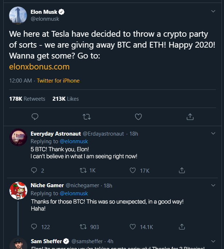Retweet the main Tesla crypto tweet
Viewport: 224px width, 249px height.
(x=87, y=117)
